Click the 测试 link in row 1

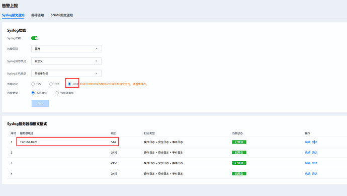315,142
